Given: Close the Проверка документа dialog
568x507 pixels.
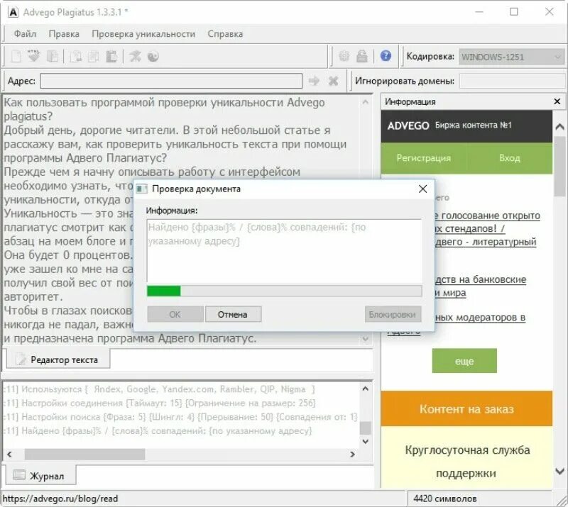Looking at the screenshot, I should click(x=422, y=189).
